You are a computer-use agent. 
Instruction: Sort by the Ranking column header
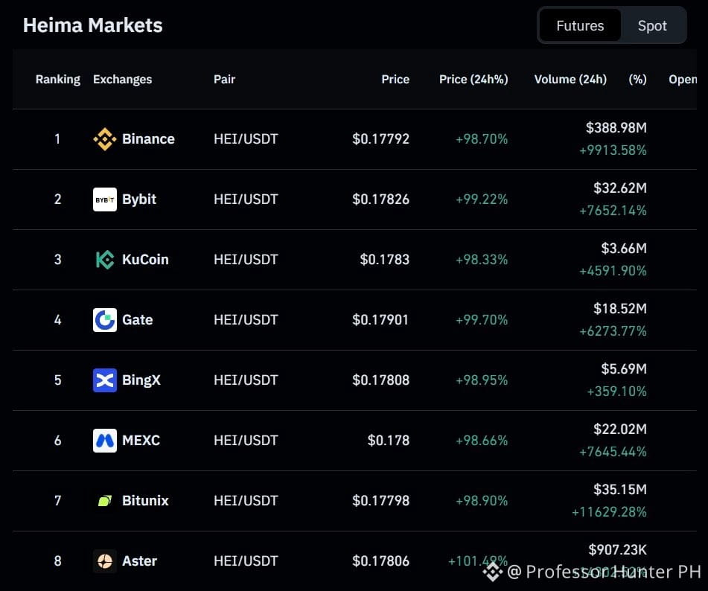point(58,80)
